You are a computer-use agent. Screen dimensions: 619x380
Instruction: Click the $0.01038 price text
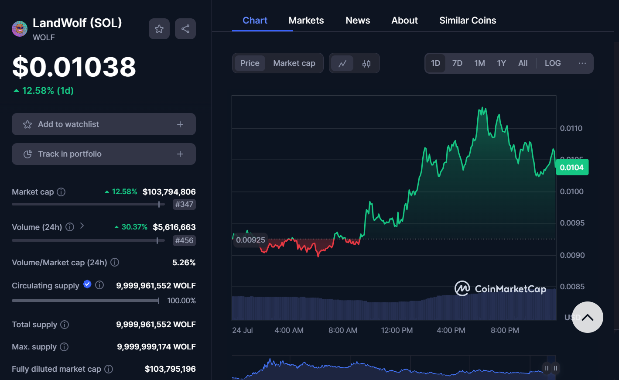coord(74,67)
